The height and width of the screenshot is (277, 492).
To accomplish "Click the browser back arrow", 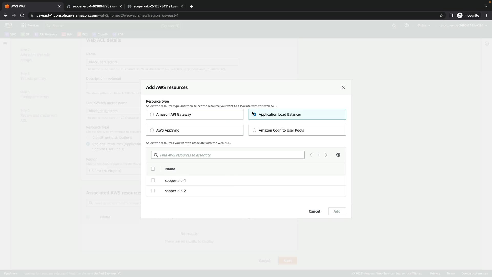I will (x=6, y=15).
